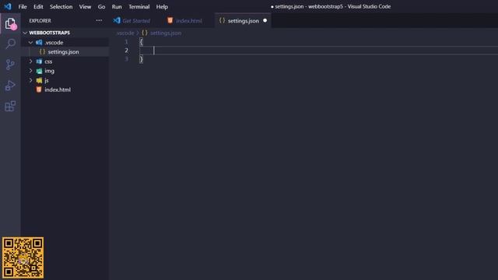Image resolution: width=498 pixels, height=280 pixels.
Task: Click unsaved dot on settings.json tab
Action: point(265,21)
